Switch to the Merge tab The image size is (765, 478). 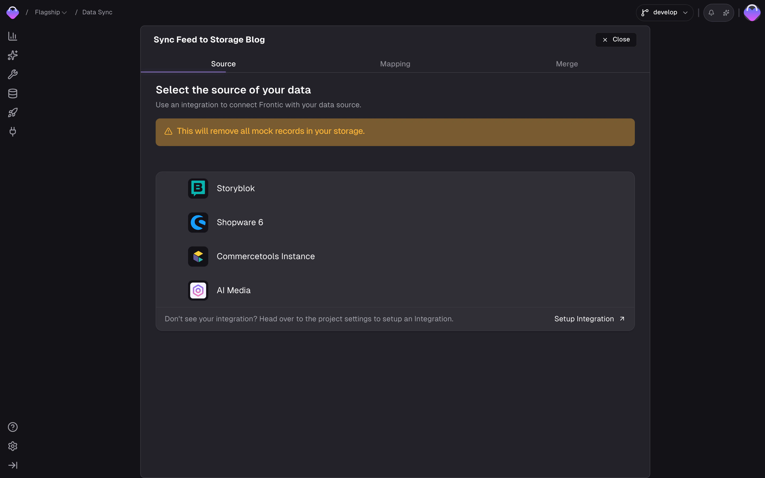tap(567, 64)
